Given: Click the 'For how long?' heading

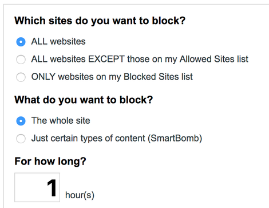Looking at the screenshot, I should (50, 162).
